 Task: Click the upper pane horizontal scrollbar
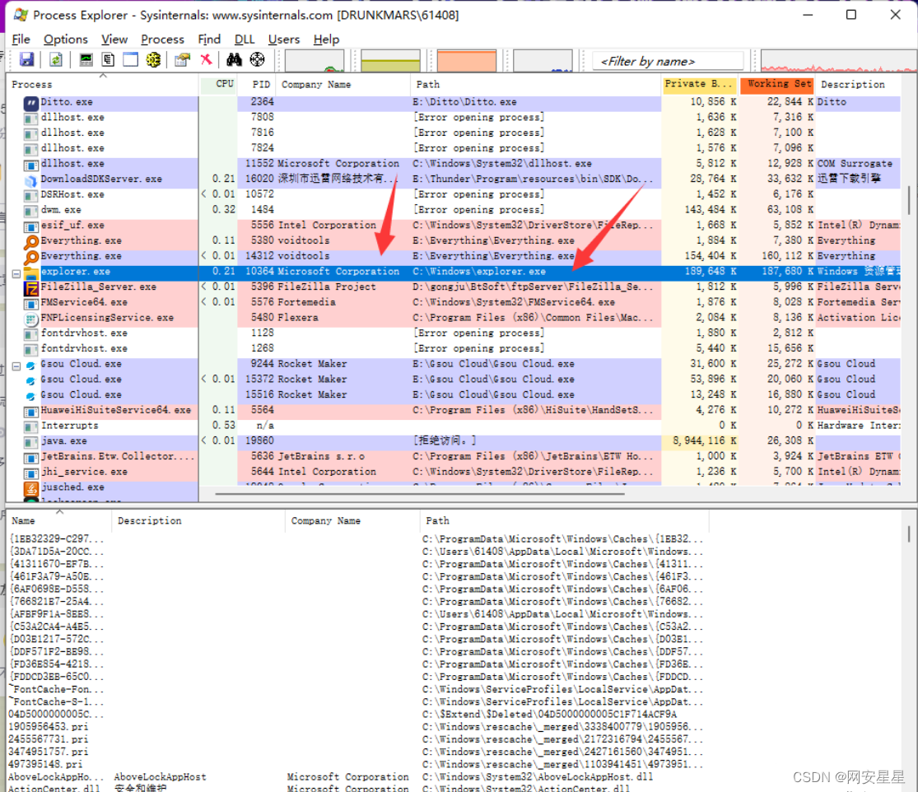[x=419, y=493]
